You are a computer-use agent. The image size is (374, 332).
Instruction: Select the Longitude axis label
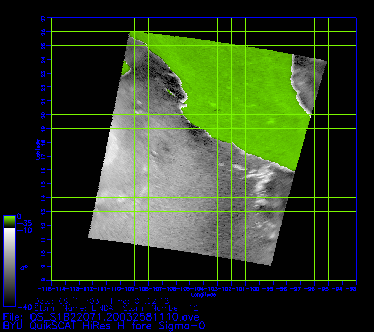(203, 295)
